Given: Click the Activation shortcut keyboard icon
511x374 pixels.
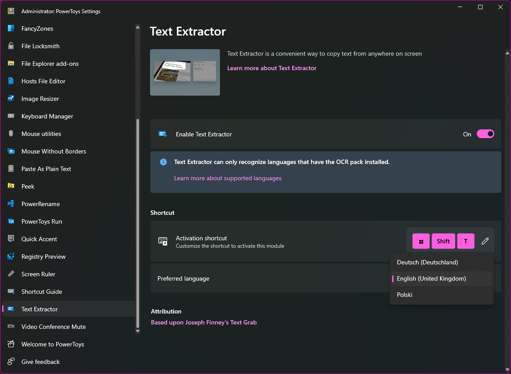Looking at the screenshot, I should (163, 241).
